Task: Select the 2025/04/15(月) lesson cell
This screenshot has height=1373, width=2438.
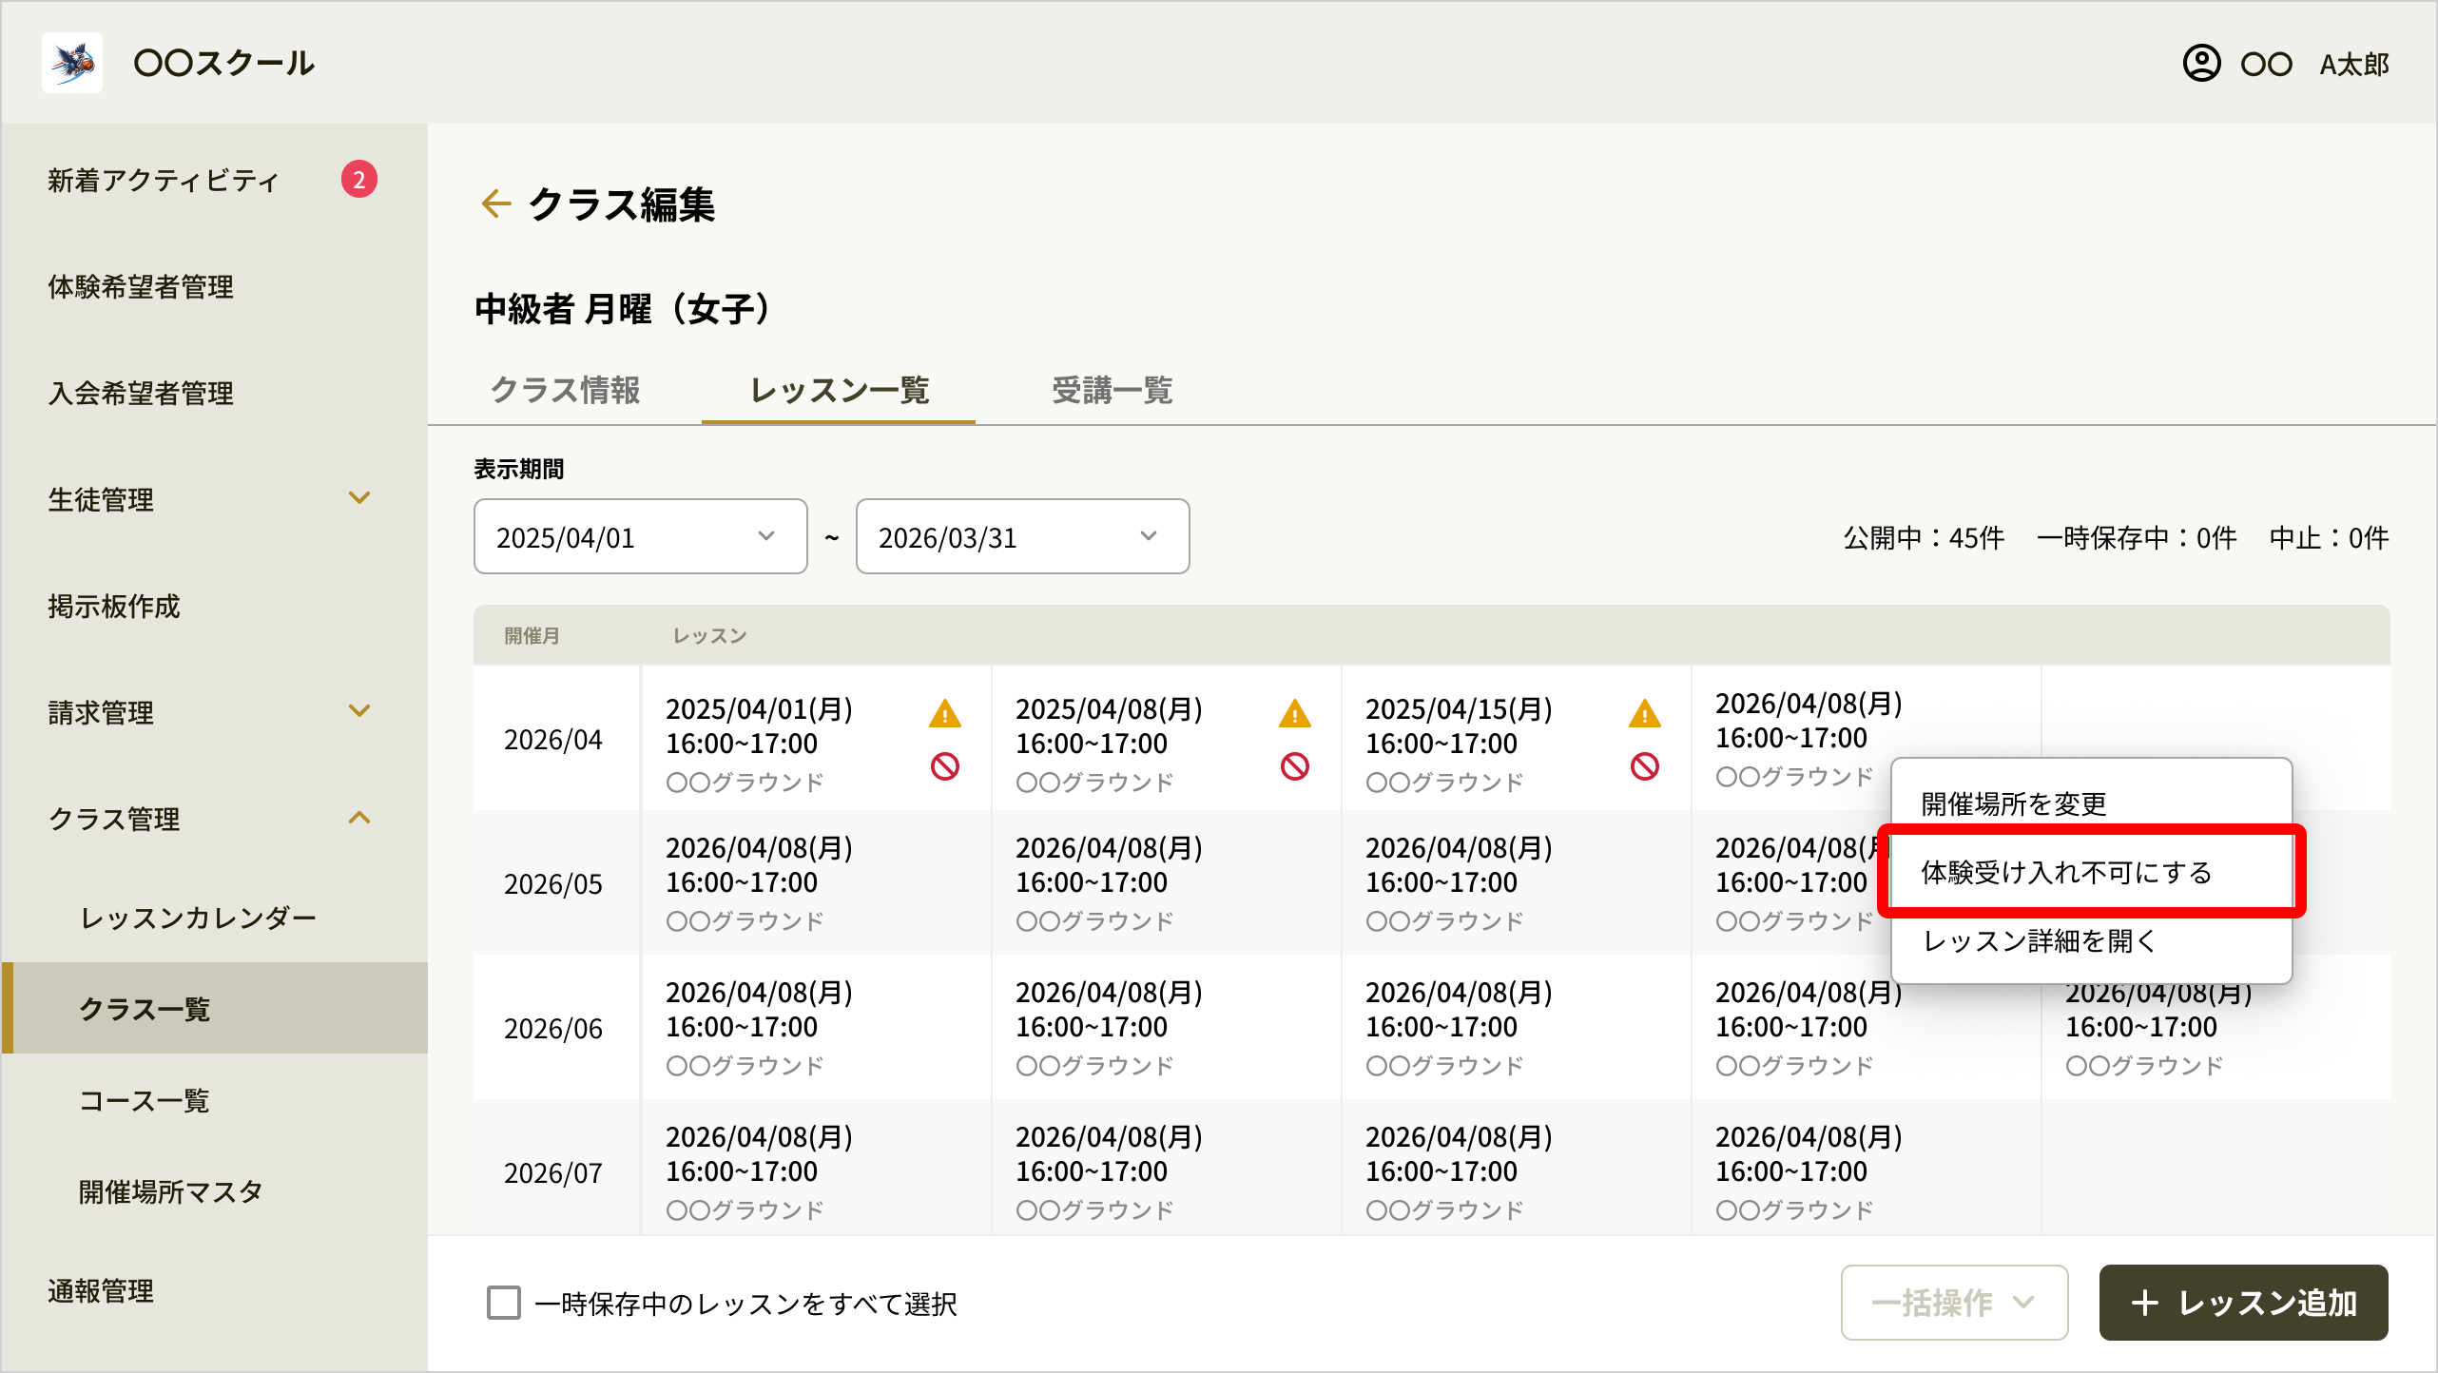Action: pyautogui.click(x=1516, y=739)
